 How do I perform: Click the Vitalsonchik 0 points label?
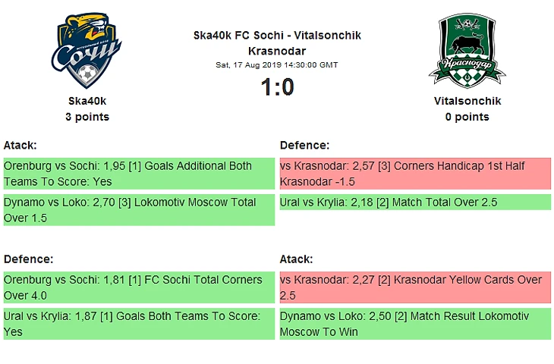tap(467, 117)
